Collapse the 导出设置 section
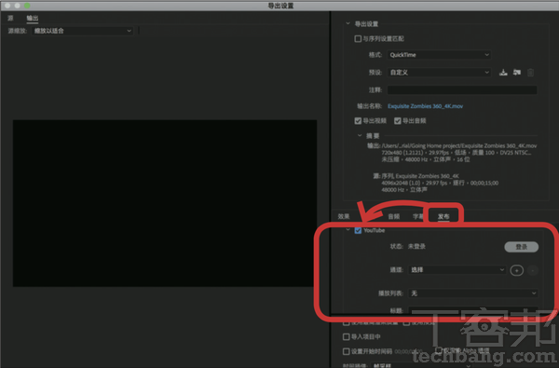This screenshot has height=368, width=559. pos(348,24)
